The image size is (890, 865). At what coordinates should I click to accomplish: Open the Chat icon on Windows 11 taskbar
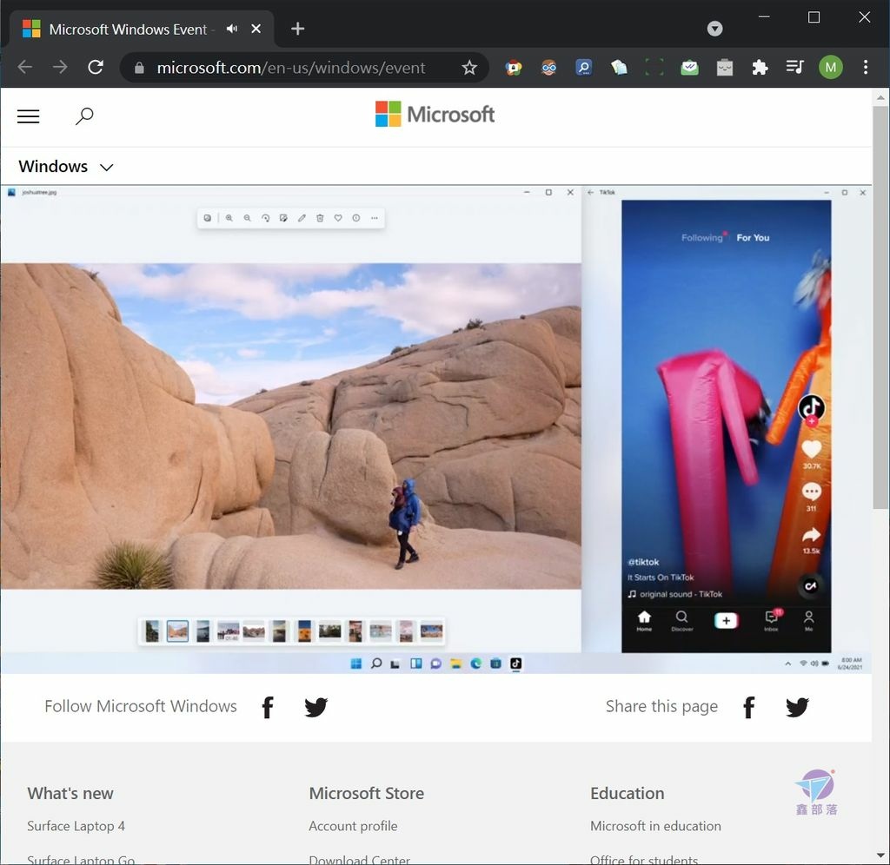435,664
